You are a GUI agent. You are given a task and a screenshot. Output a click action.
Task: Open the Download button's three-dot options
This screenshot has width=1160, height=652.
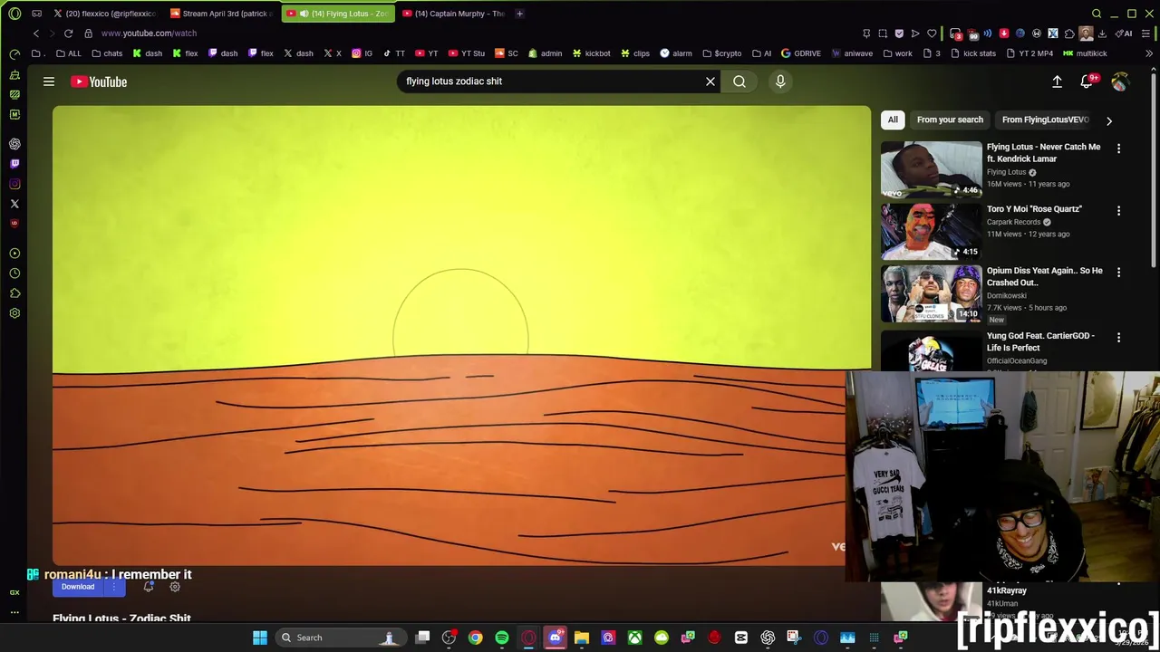114,587
